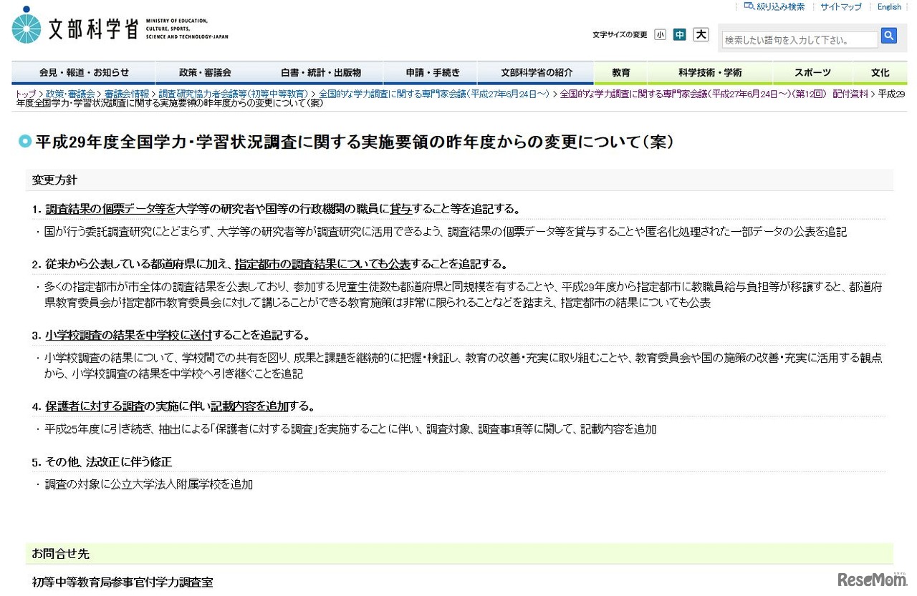Open the 科学技術・学術 tab
The height and width of the screenshot is (596, 917).
point(709,72)
